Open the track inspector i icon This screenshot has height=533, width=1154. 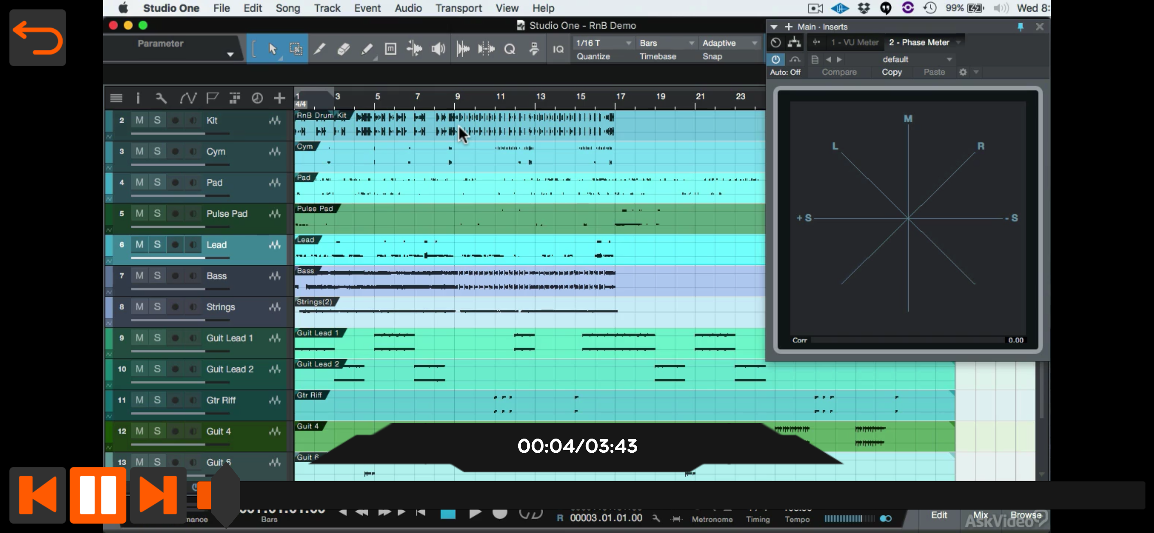coord(137,98)
